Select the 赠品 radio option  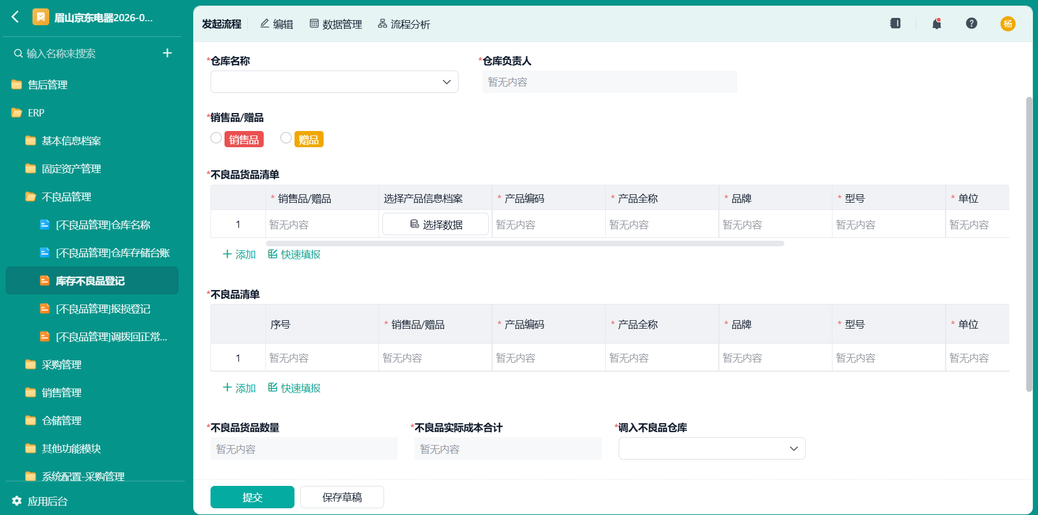pos(286,138)
